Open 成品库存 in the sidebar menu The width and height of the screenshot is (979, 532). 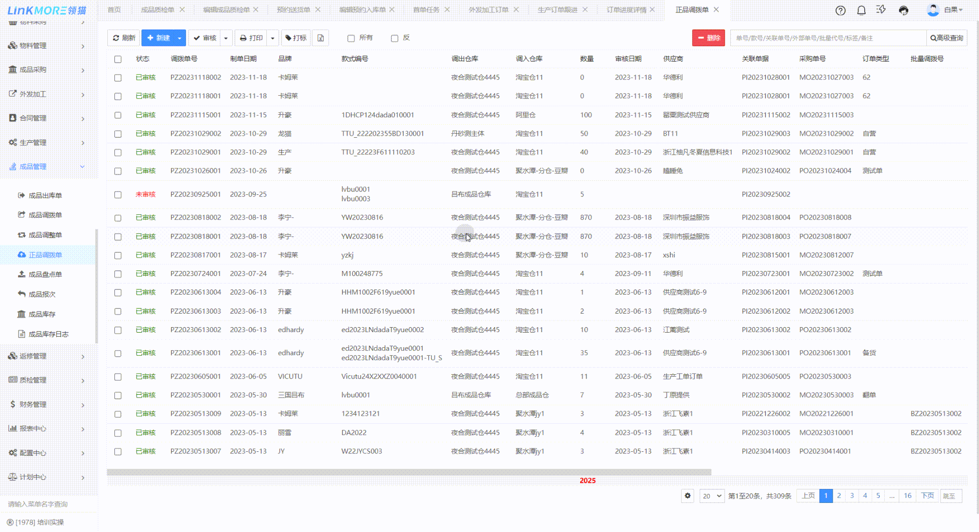click(42, 315)
